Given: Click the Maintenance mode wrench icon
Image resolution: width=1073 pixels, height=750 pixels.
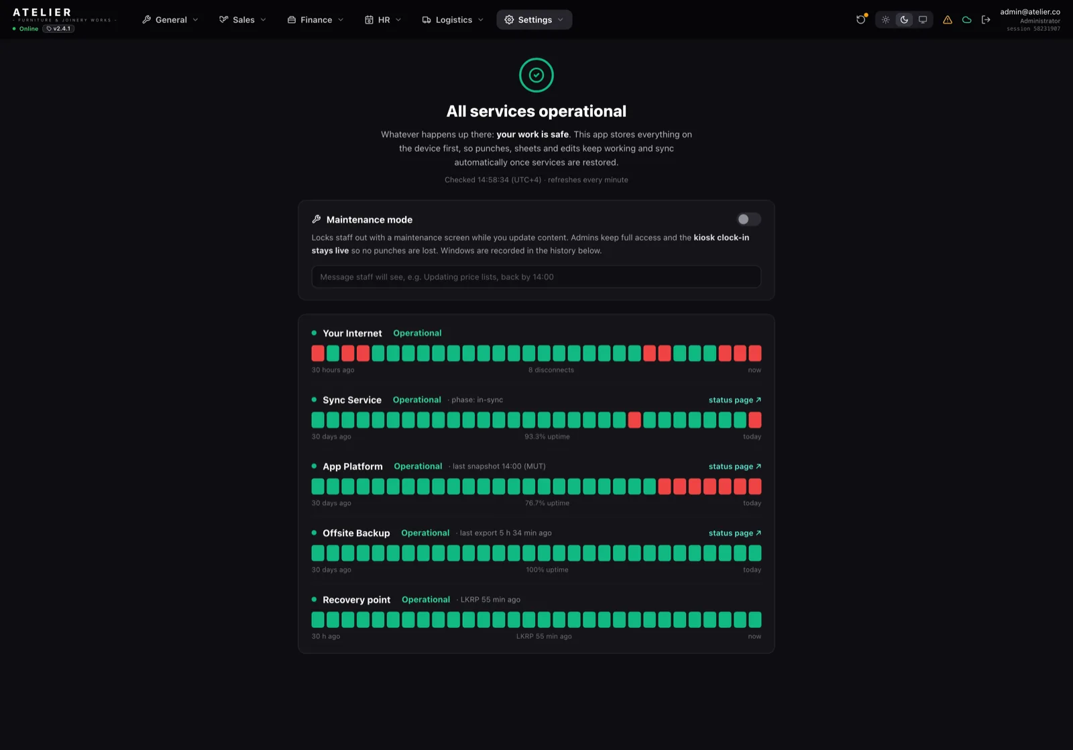Looking at the screenshot, I should pyautogui.click(x=317, y=219).
